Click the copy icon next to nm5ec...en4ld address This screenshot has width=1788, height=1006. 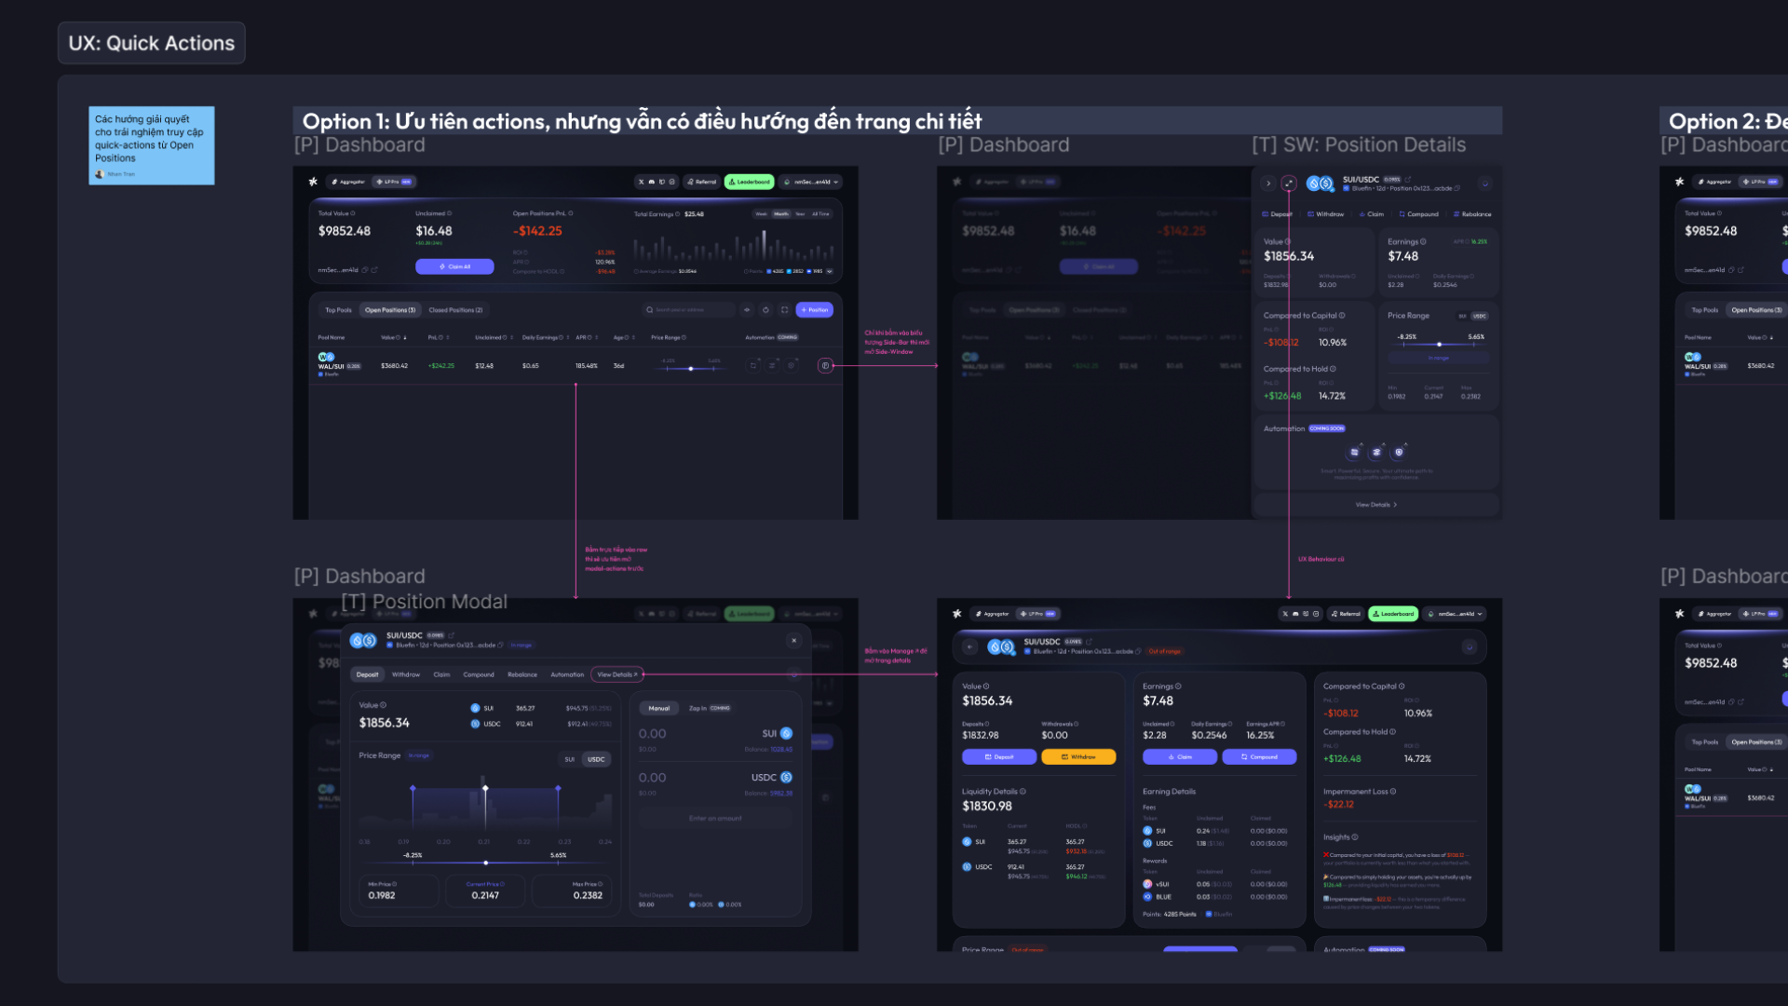click(365, 268)
